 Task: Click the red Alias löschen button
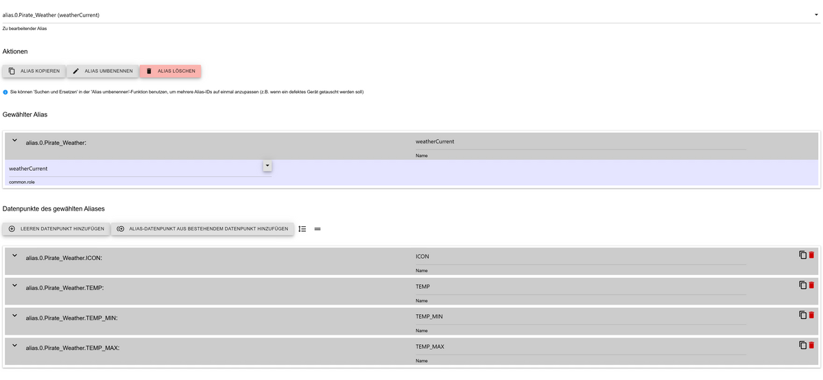click(171, 71)
